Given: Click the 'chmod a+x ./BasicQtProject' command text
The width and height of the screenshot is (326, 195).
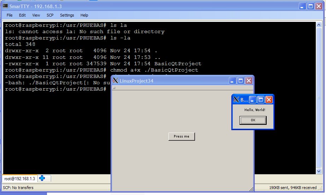Looking at the screenshot, I should 154,70.
